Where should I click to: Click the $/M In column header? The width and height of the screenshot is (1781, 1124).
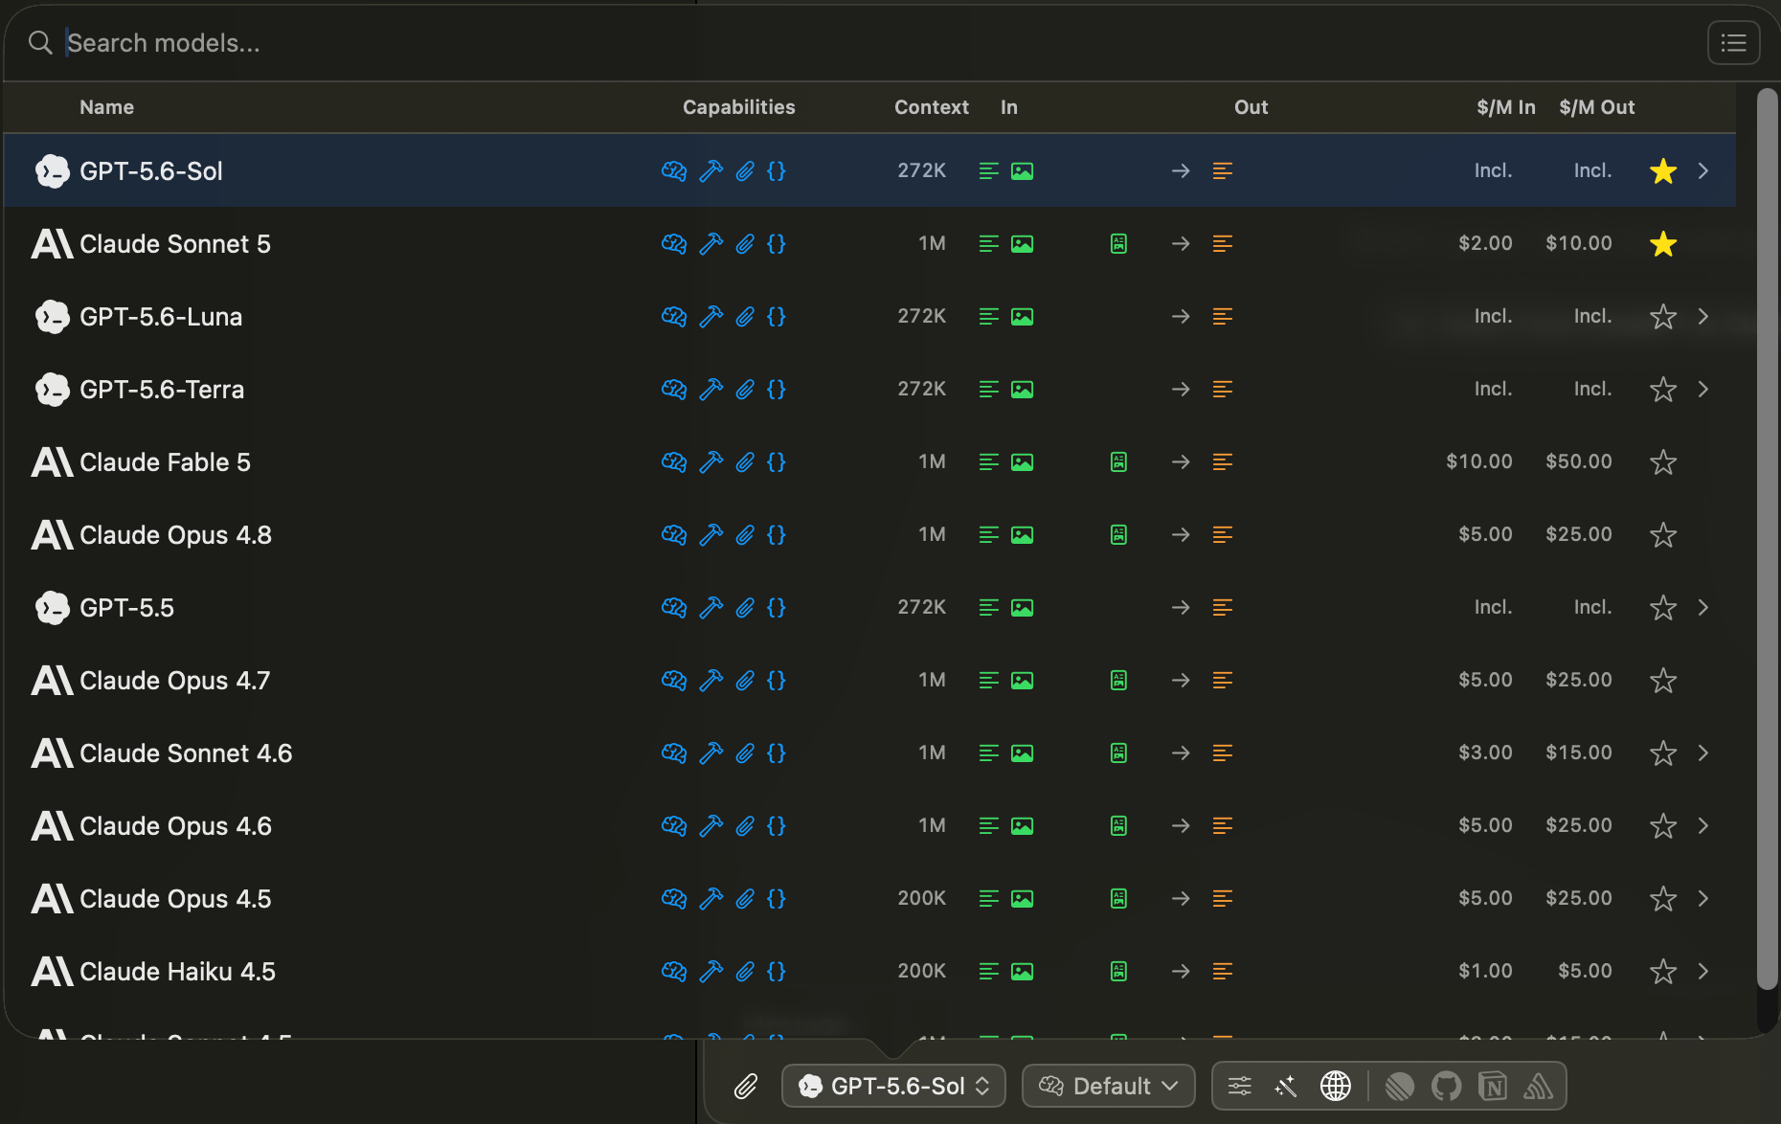click(x=1505, y=107)
